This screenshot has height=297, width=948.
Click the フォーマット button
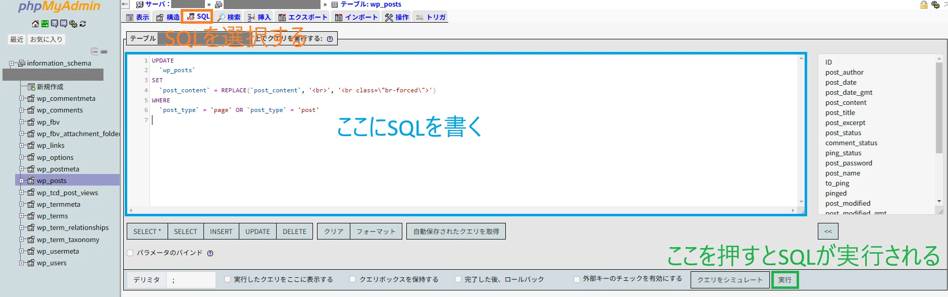coord(376,231)
